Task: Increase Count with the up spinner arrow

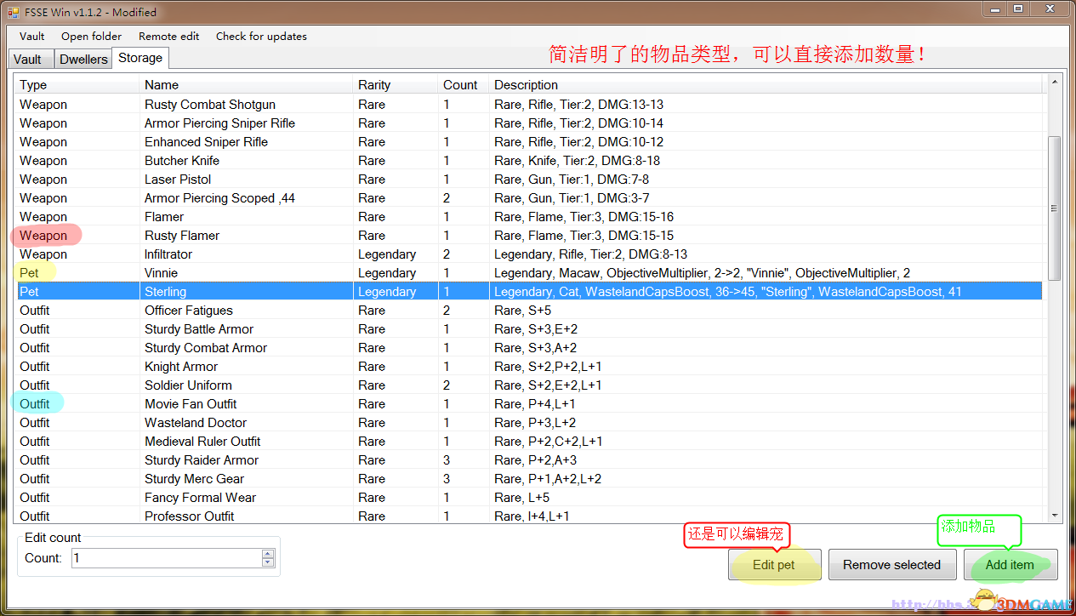Action: pos(268,554)
